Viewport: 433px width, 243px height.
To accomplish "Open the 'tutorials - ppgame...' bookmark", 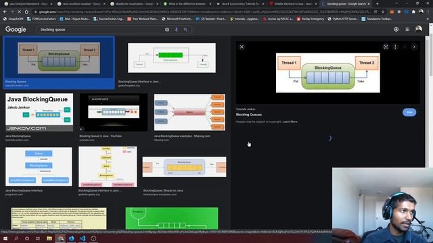I will (x=245, y=19).
